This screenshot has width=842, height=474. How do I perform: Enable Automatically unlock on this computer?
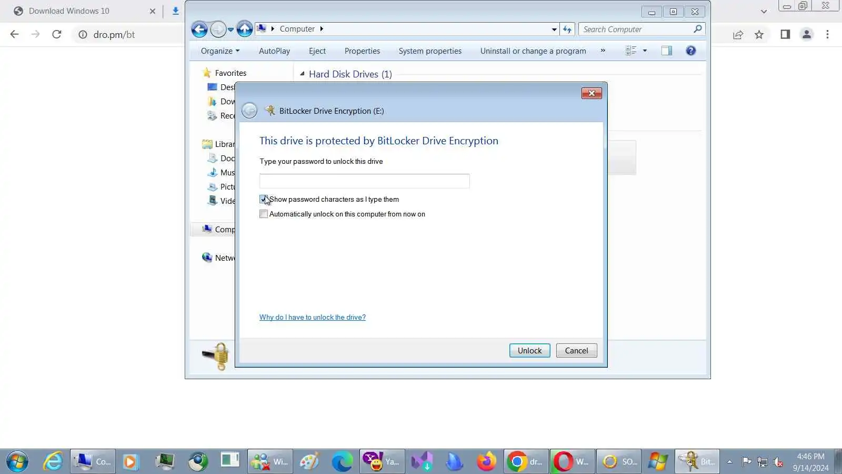(264, 214)
